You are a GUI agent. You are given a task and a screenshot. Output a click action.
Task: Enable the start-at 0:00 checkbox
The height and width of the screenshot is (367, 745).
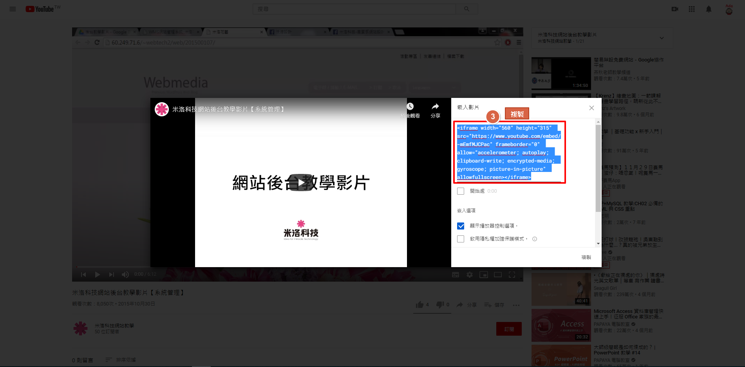tap(461, 191)
